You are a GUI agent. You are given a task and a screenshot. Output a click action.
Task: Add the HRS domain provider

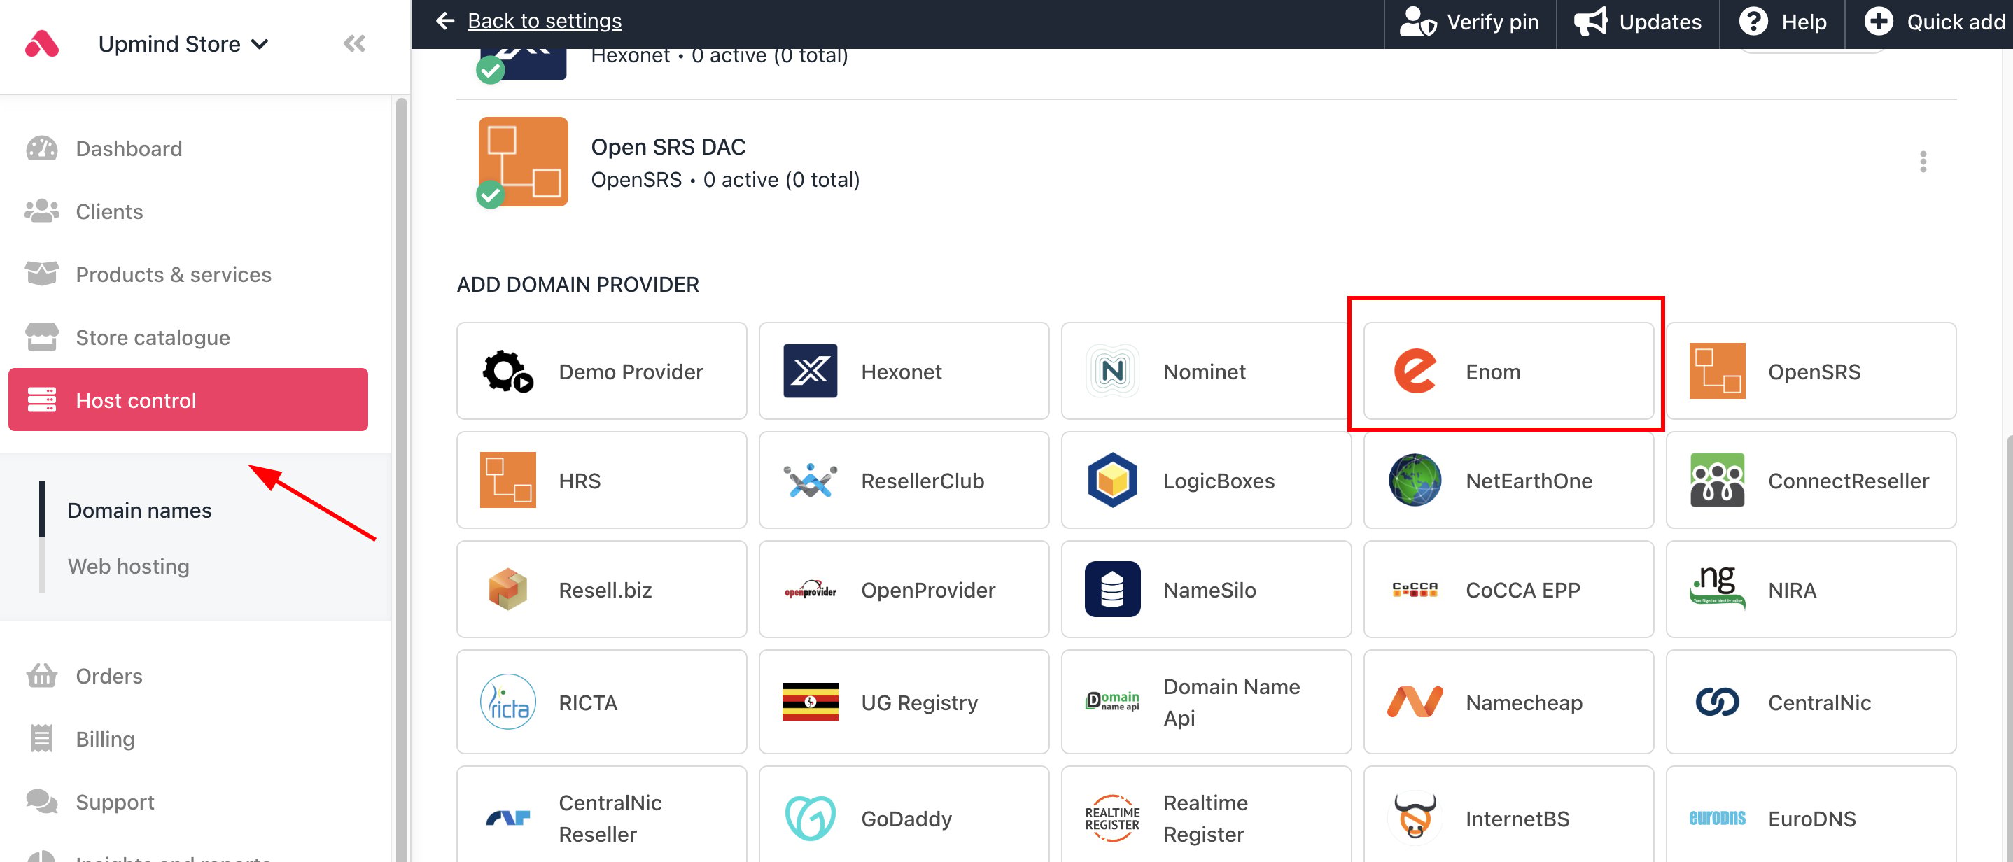[602, 480]
